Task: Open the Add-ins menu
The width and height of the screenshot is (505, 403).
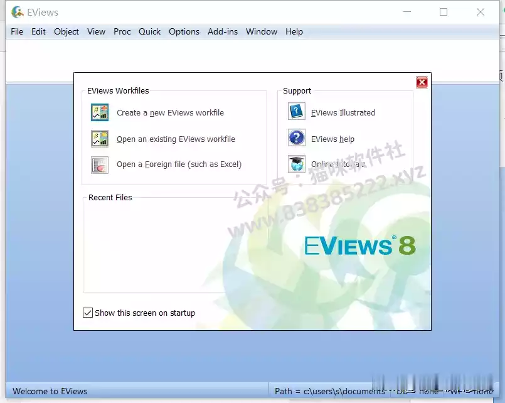Action: point(223,31)
